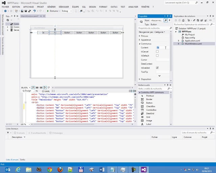Open the designer zoom percentage dropdown

[30, 88]
